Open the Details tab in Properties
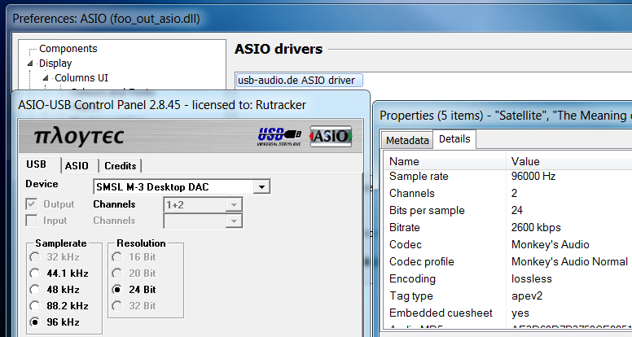Image resolution: width=632 pixels, height=337 pixels. 454,139
